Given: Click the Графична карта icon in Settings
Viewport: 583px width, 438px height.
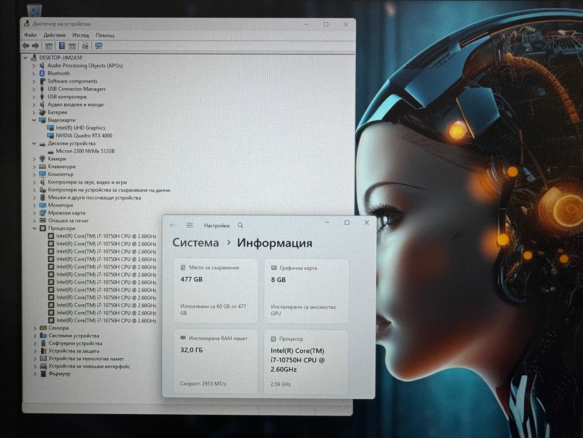Looking at the screenshot, I should tap(274, 268).
